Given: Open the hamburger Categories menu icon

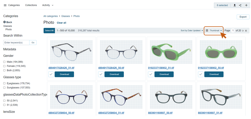Looking at the screenshot, I should (5, 5).
